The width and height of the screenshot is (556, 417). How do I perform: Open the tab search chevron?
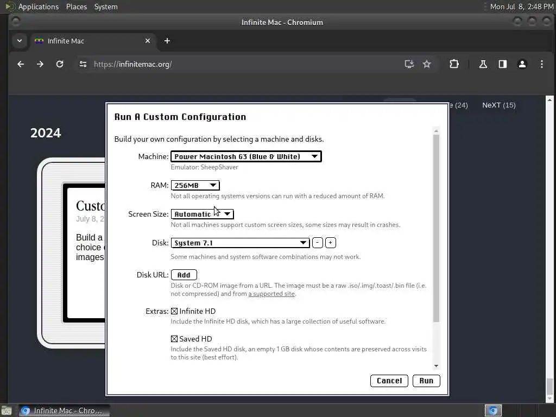(x=20, y=41)
